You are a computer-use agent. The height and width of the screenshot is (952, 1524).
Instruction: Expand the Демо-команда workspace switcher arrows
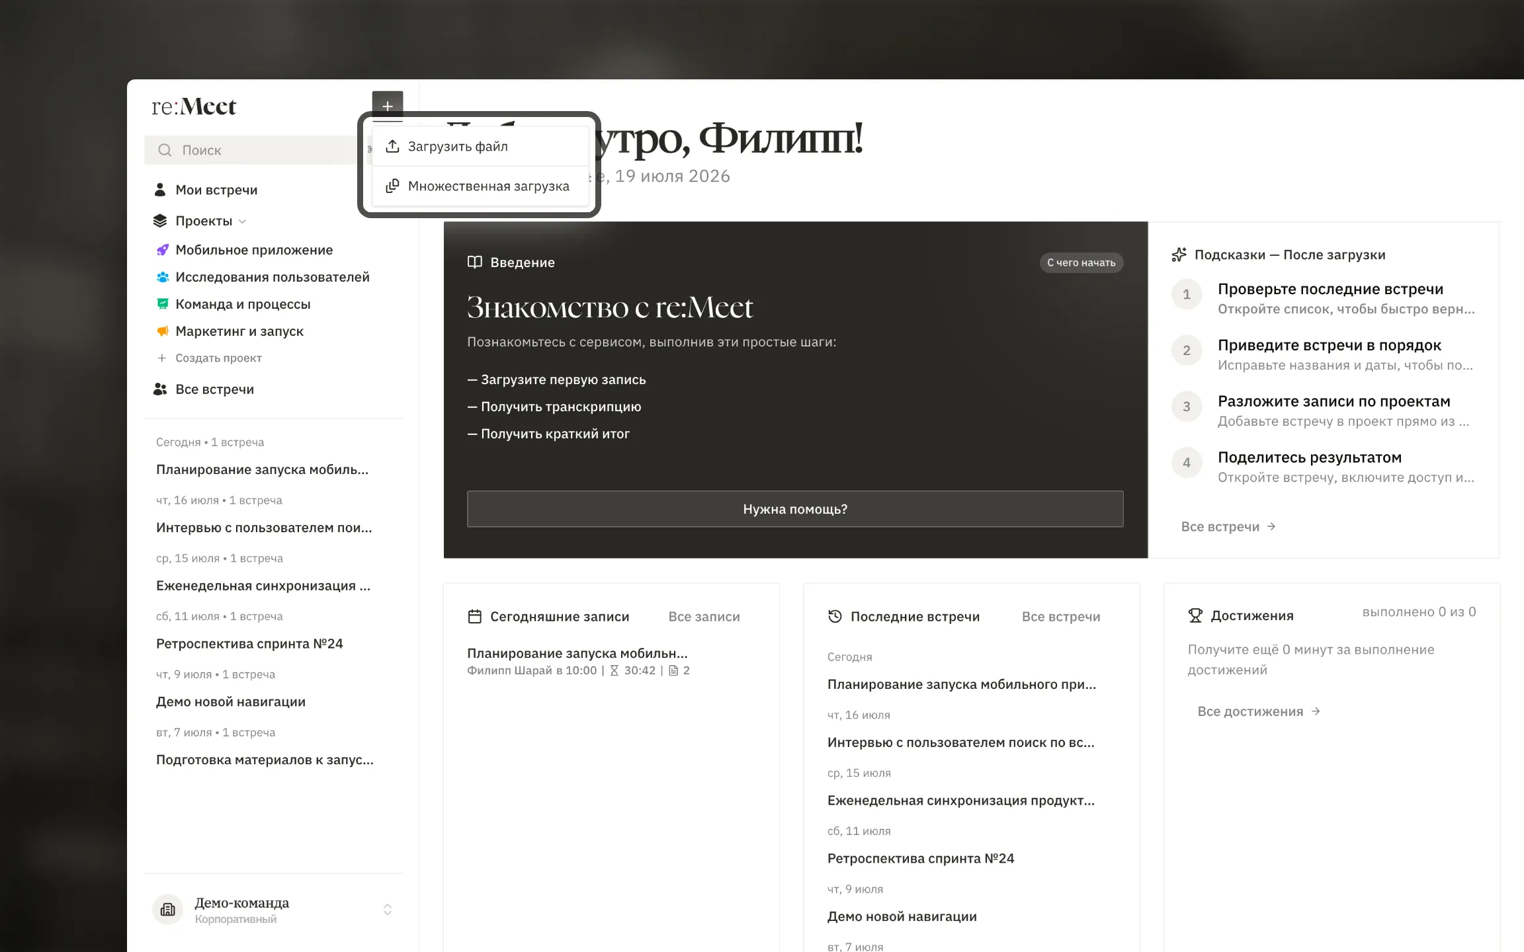[388, 910]
